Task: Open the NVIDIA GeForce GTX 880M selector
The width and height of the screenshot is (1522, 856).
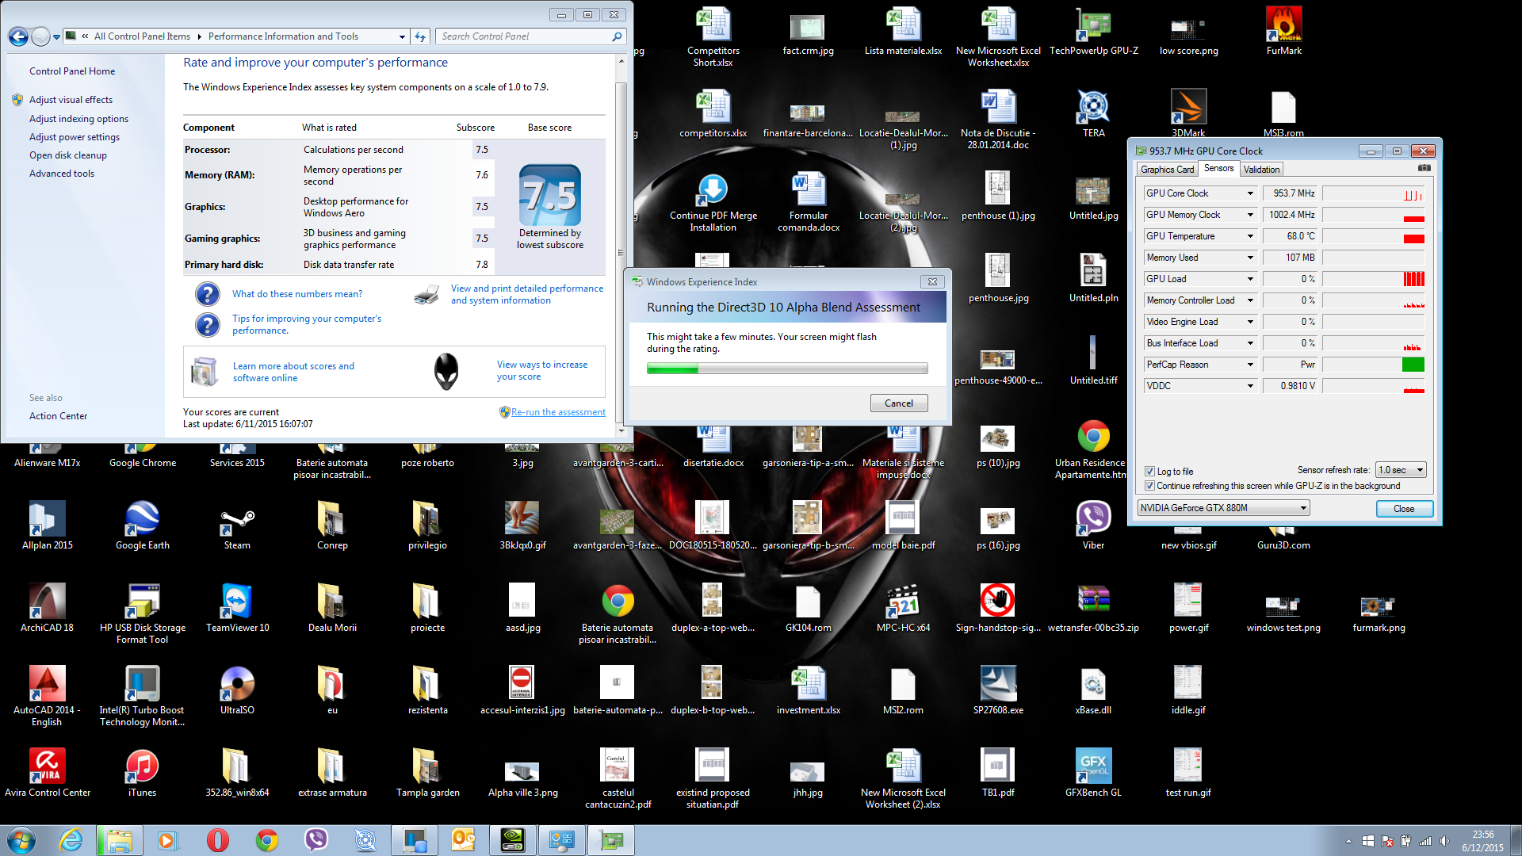Action: 1223,508
